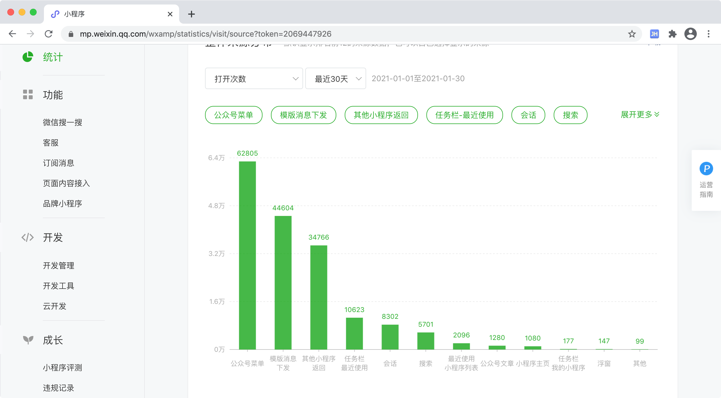Image resolution: width=721 pixels, height=398 pixels.
Task: Open the 打开次数 metric dropdown
Action: coord(254,79)
